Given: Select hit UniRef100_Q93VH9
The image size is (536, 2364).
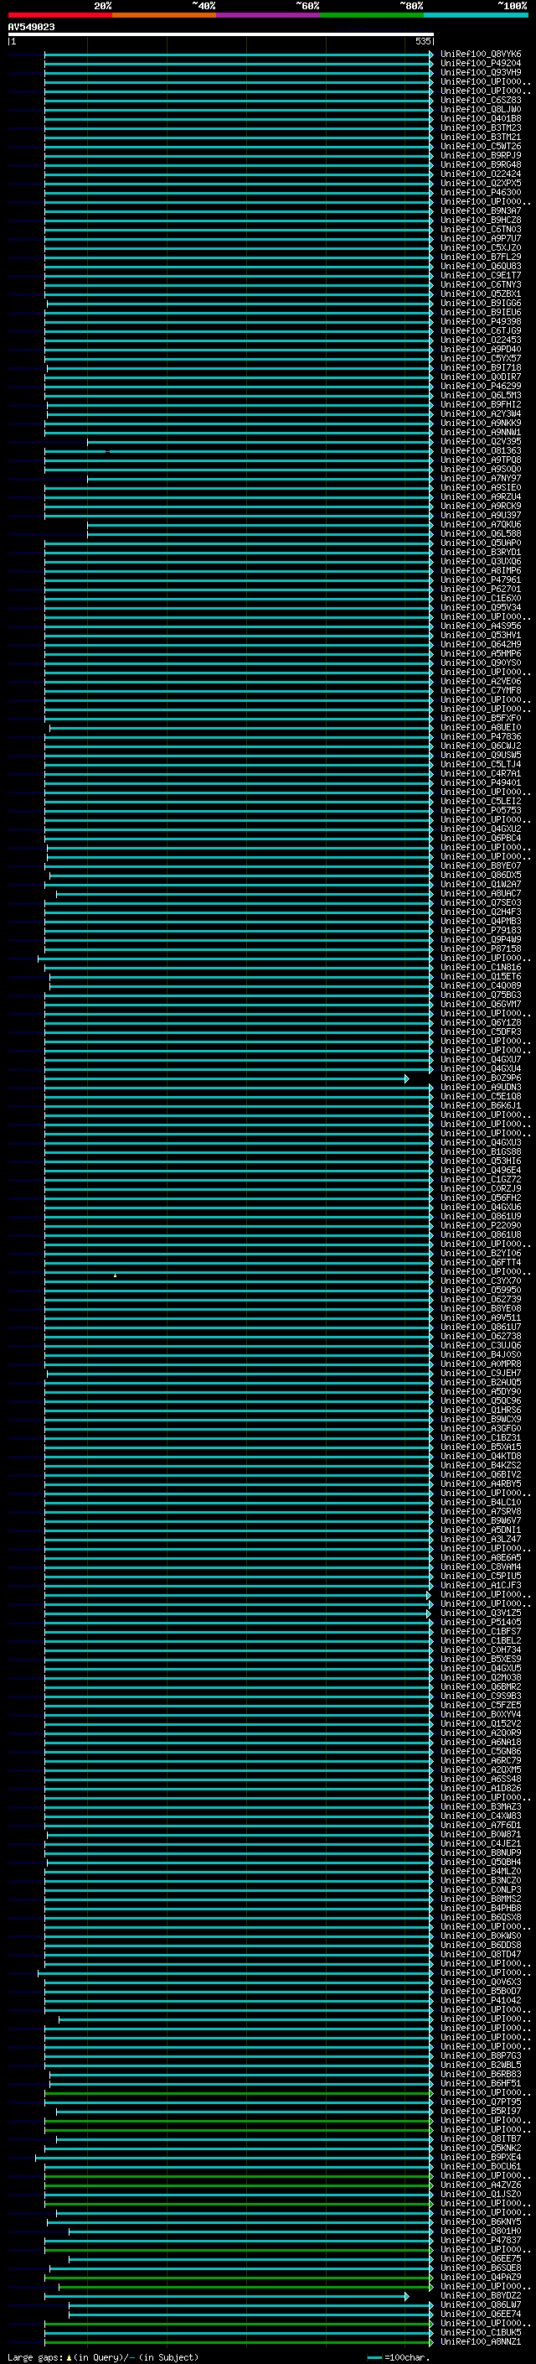Looking at the screenshot, I should click(480, 72).
